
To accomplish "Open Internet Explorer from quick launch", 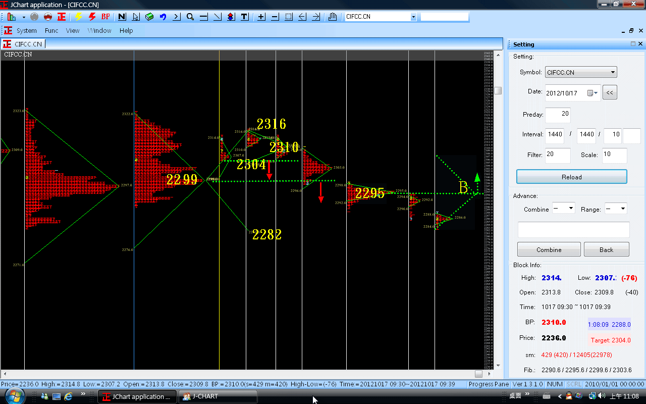I will (x=68, y=396).
